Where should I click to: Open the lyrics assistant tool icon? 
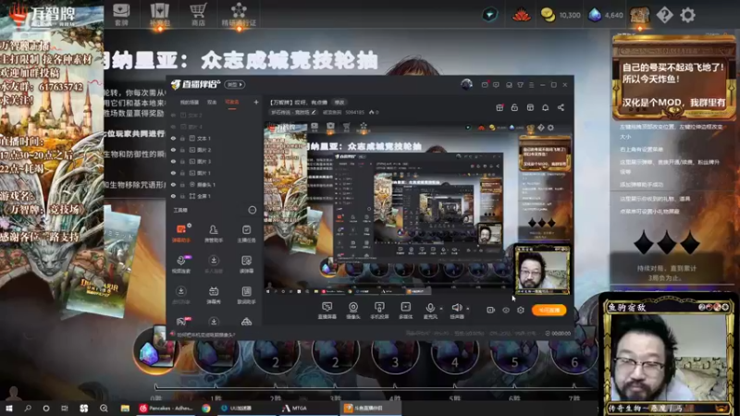point(246,295)
